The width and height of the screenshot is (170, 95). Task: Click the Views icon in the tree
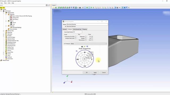pyautogui.click(x=6, y=55)
